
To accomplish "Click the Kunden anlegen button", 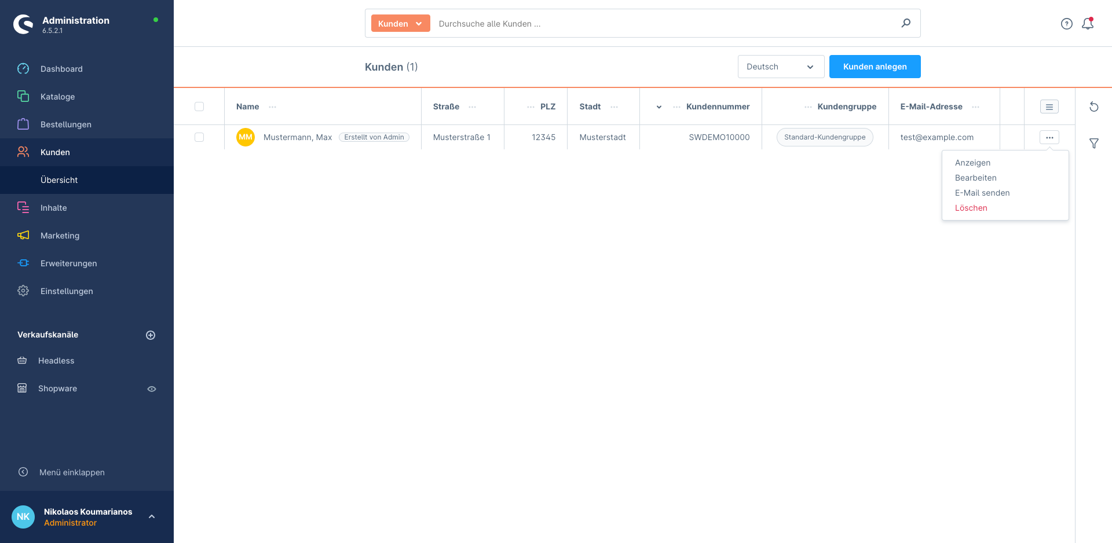I will tap(875, 67).
